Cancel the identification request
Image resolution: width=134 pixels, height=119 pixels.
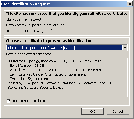(x=118, y=111)
